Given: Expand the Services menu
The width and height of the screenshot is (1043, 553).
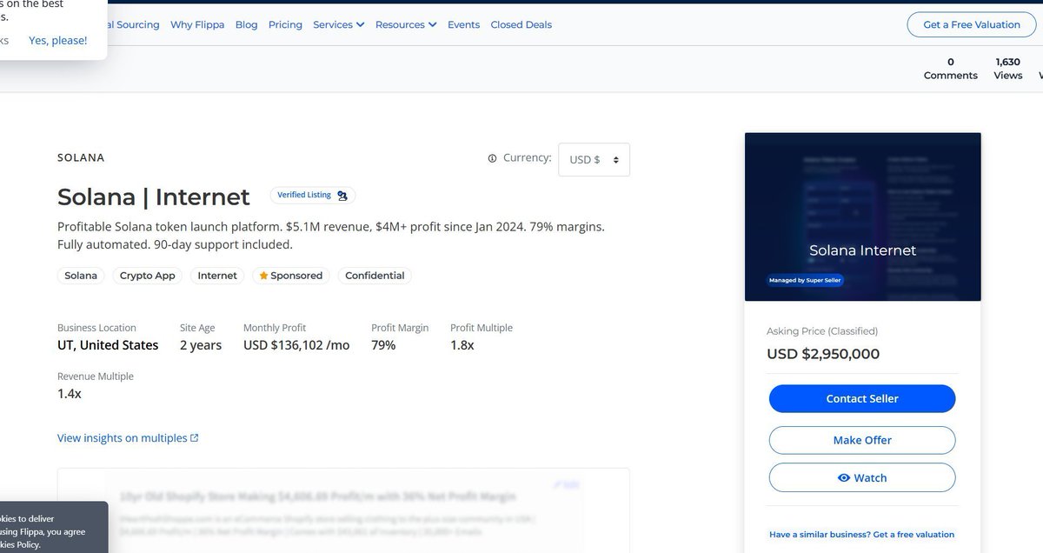Looking at the screenshot, I should tap(338, 24).
